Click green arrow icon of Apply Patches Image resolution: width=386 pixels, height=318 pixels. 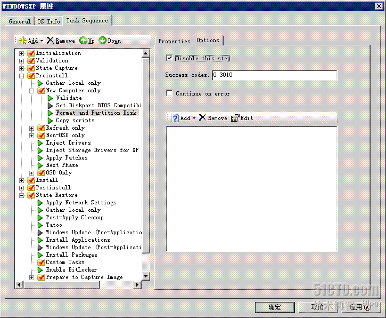40,158
